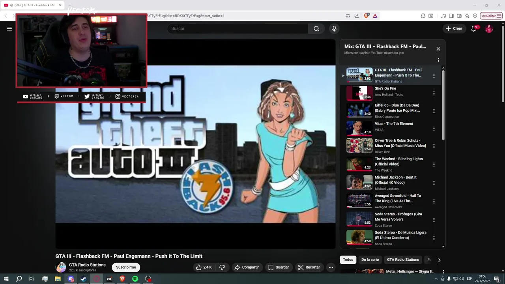Image resolution: width=505 pixels, height=284 pixels.
Task: Toggle the browser sidebar panel icon
Action: (451, 16)
